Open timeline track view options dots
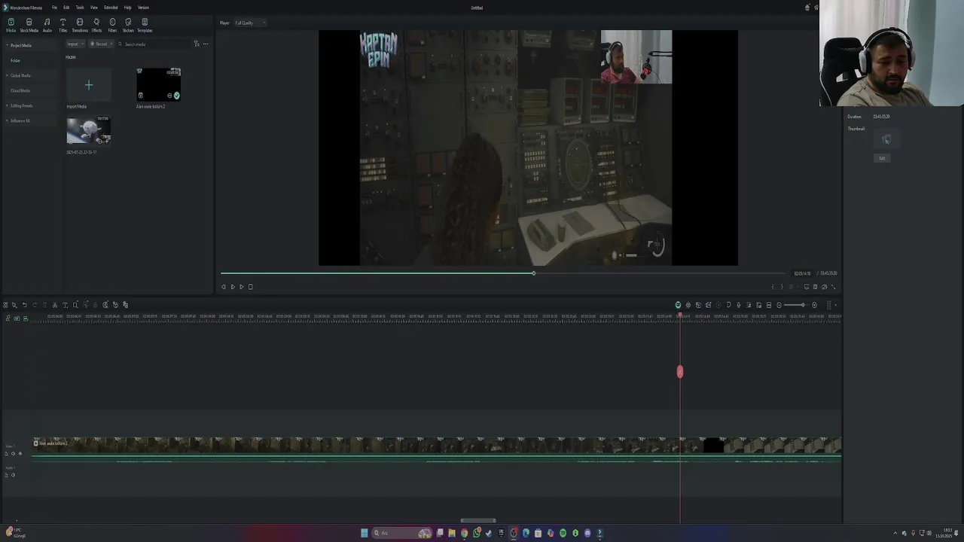964x542 pixels. coord(829,305)
